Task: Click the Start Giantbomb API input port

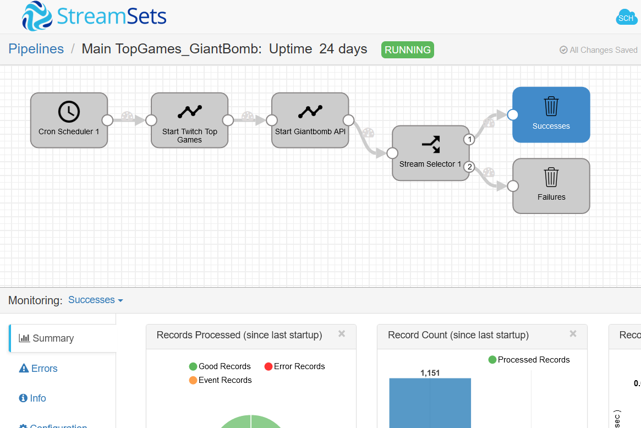Action: click(x=272, y=120)
